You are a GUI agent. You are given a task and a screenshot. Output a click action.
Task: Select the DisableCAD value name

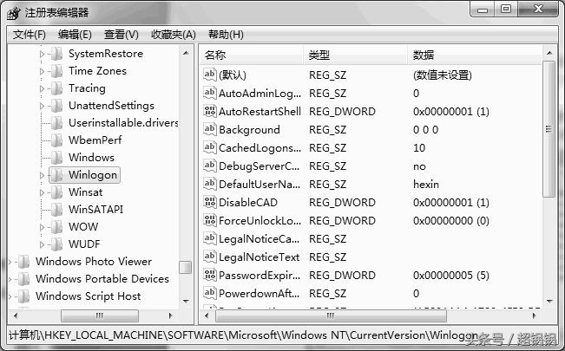pos(248,202)
